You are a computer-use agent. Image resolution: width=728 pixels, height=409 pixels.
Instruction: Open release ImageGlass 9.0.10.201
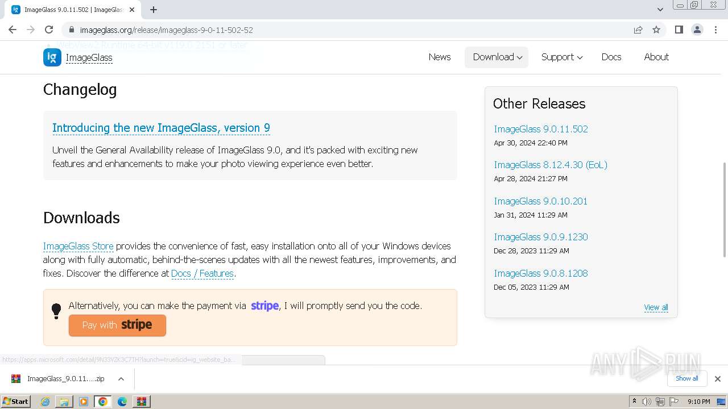[540, 201]
